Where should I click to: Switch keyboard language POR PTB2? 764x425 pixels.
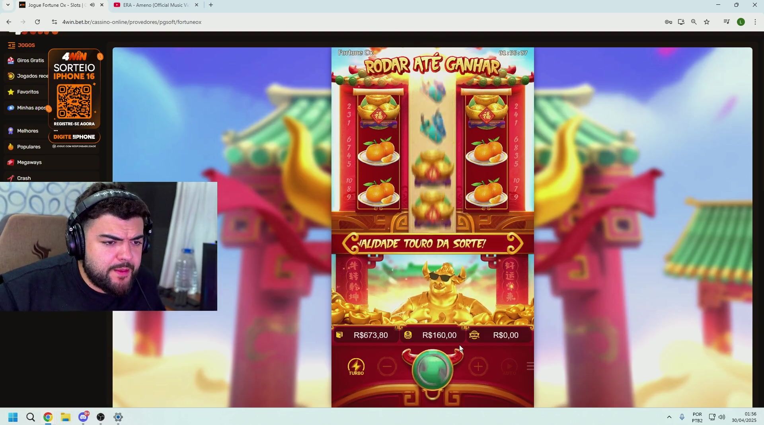pos(697,417)
